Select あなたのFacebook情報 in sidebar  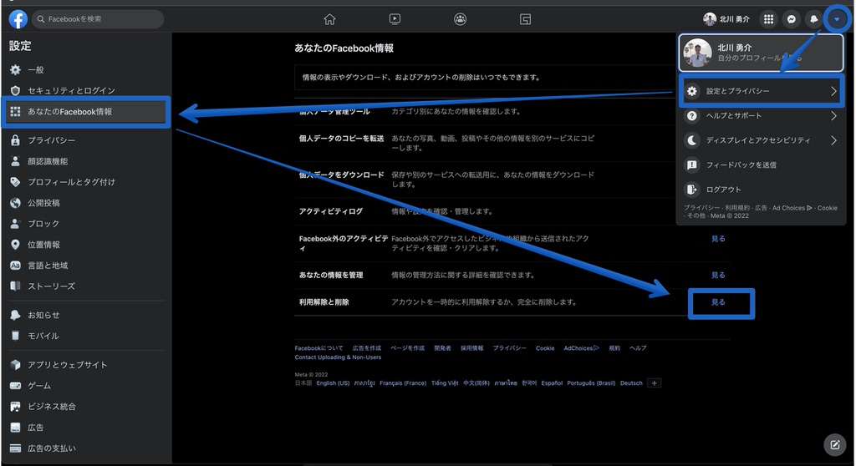[86, 112]
